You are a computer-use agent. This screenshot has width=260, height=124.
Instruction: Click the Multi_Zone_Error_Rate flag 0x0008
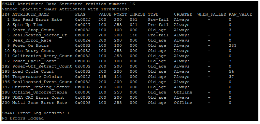(83, 103)
